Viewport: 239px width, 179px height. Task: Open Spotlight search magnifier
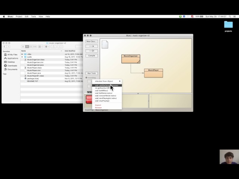230,16
